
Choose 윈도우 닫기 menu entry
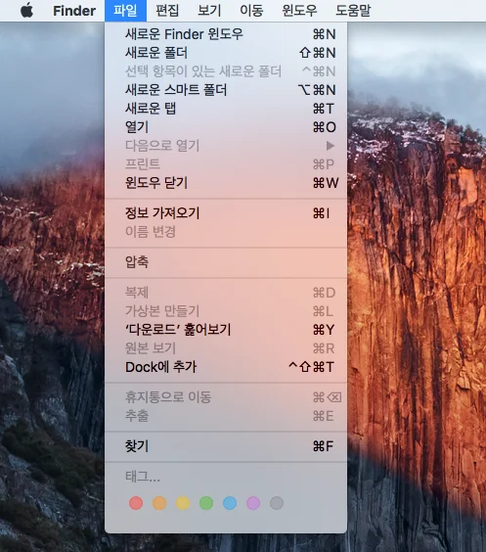(226, 183)
